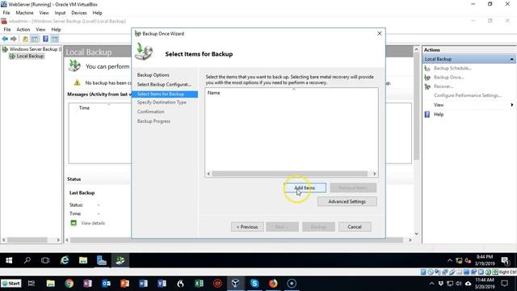Open Internet Explorer in guest taskbar

pos(65,260)
